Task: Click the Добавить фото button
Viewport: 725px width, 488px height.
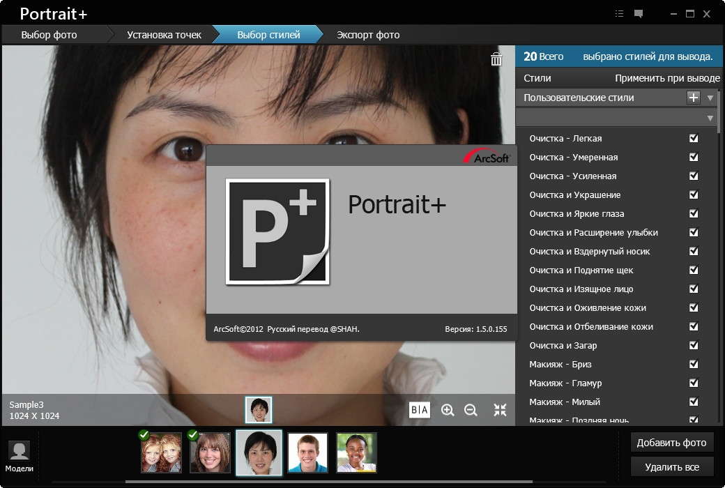Action: pos(672,443)
